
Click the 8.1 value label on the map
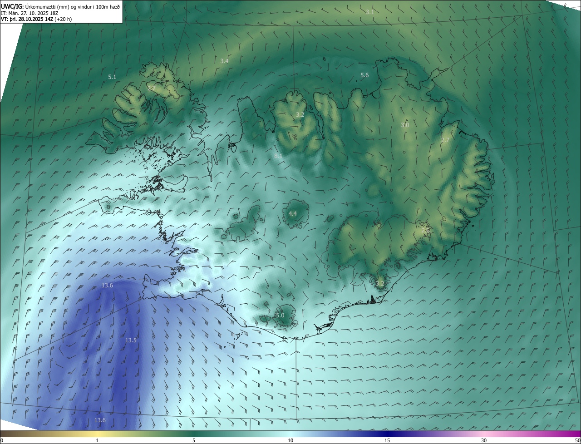point(278,156)
